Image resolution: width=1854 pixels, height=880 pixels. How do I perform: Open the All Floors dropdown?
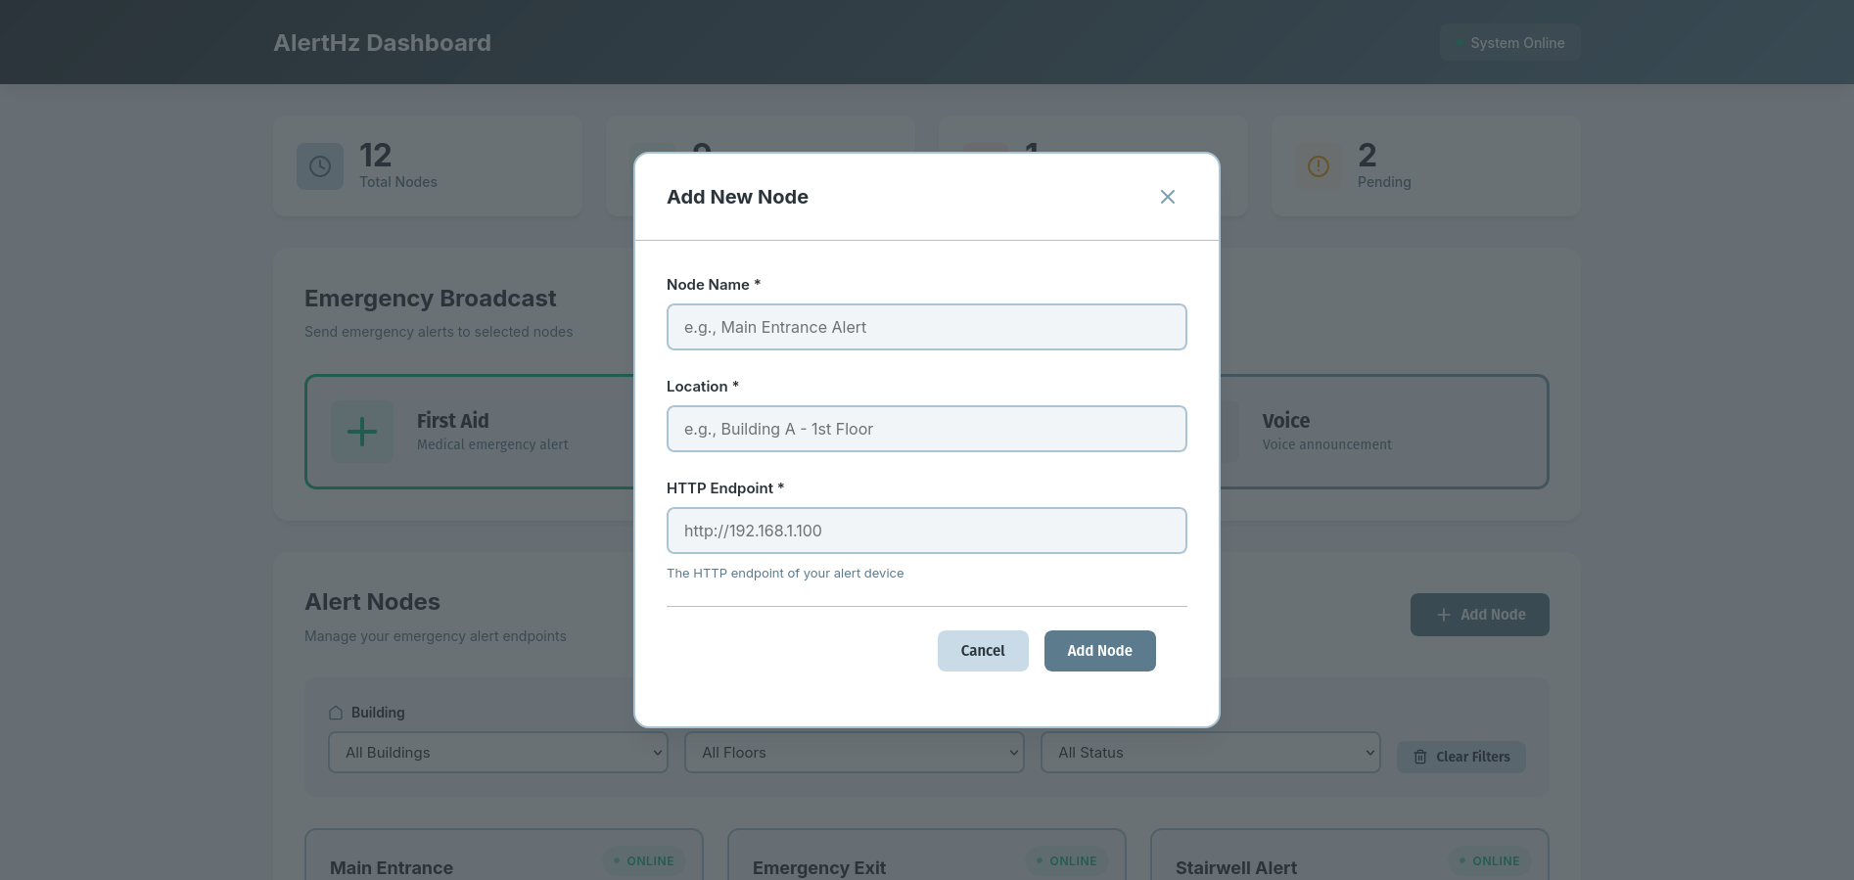[855, 752]
